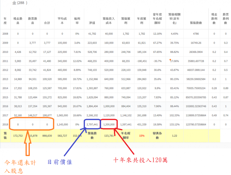Click year cell 2016
231x175 pixels.
pyautogui.click(x=5, y=106)
